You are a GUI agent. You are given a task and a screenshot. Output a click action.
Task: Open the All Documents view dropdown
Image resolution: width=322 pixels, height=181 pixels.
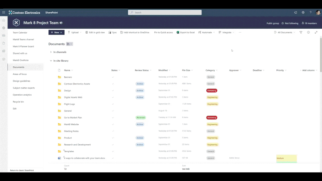click(x=285, y=32)
